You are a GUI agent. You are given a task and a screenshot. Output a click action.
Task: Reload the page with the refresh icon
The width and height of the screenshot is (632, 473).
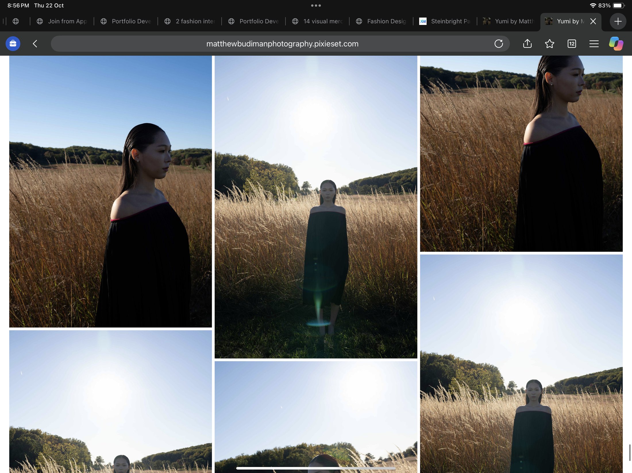(x=499, y=44)
